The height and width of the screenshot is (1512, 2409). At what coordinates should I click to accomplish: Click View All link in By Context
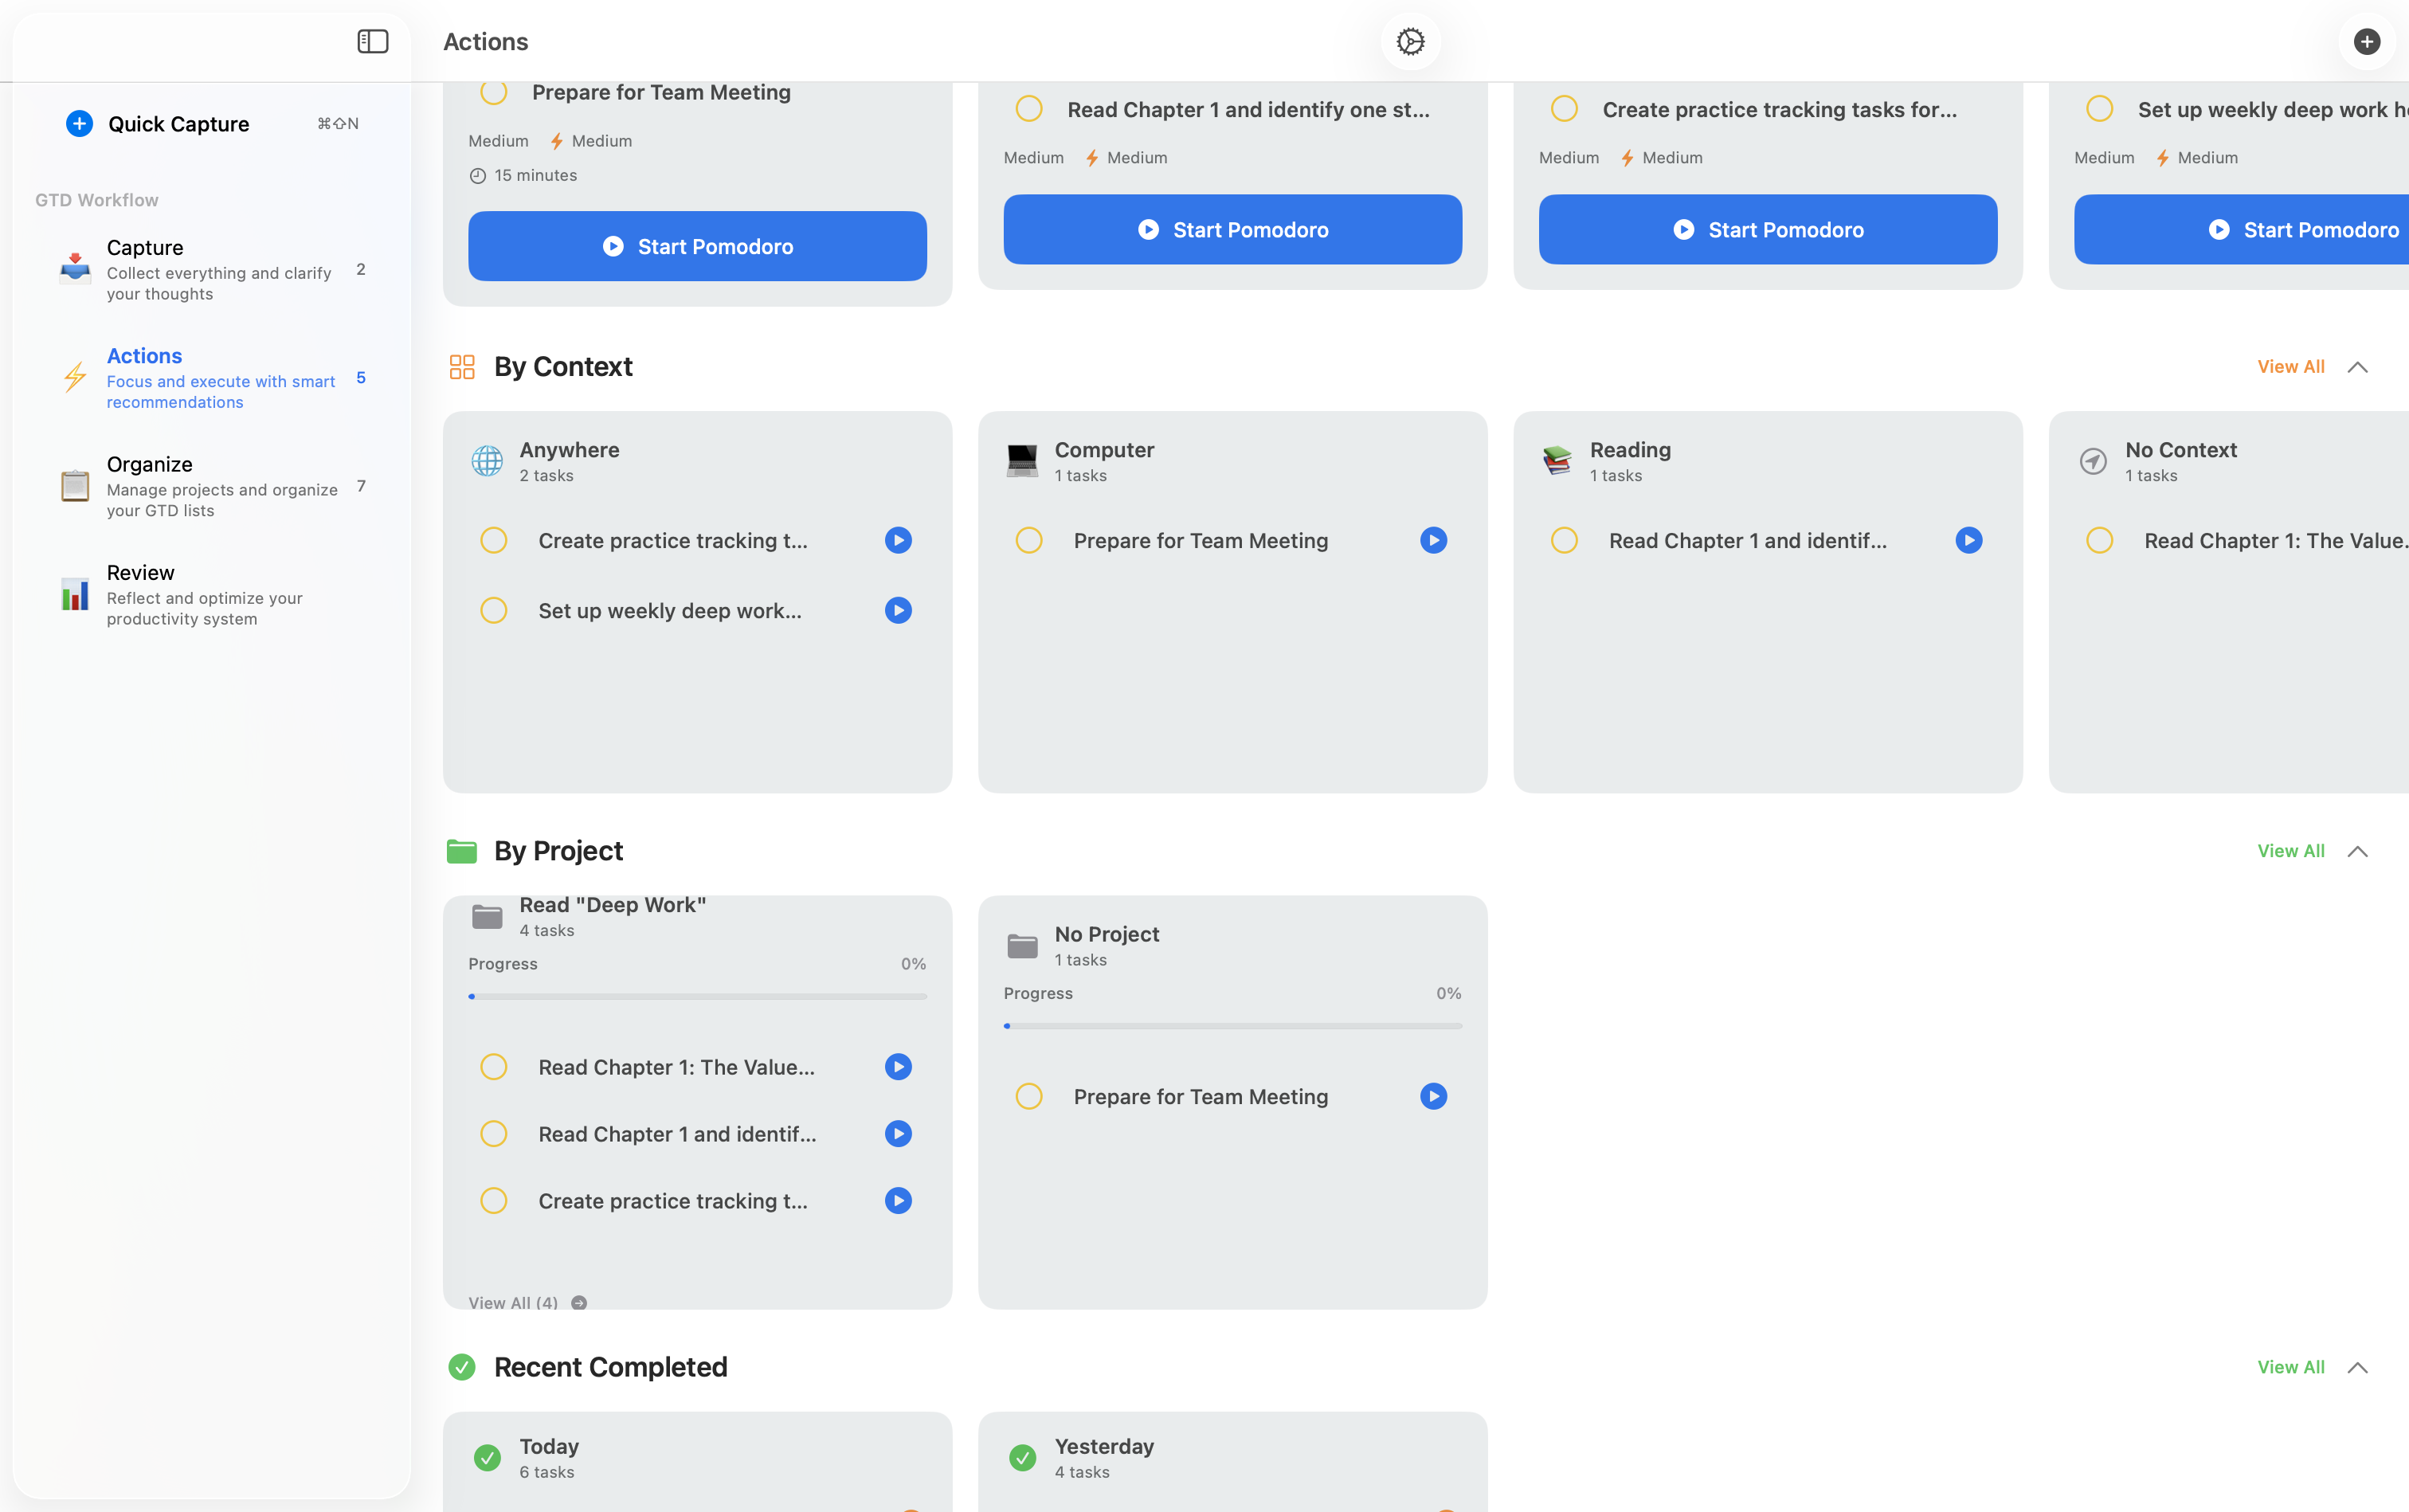(x=2290, y=367)
